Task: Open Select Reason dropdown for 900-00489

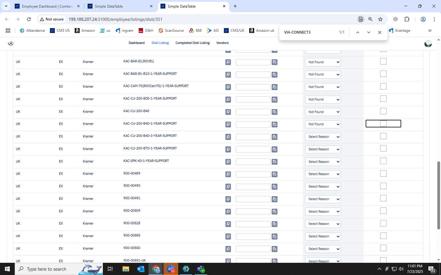Action: coord(323,174)
